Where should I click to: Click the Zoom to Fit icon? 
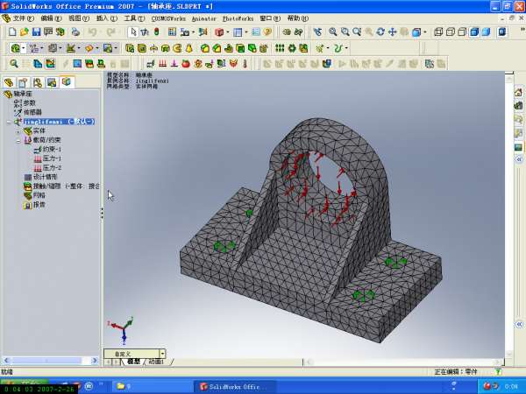(x=333, y=32)
